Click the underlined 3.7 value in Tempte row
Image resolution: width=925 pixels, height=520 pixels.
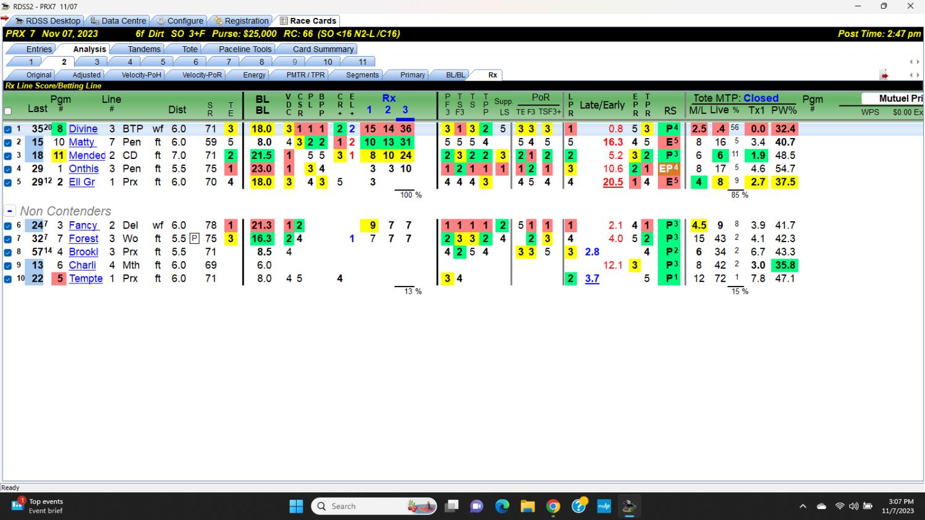592,279
